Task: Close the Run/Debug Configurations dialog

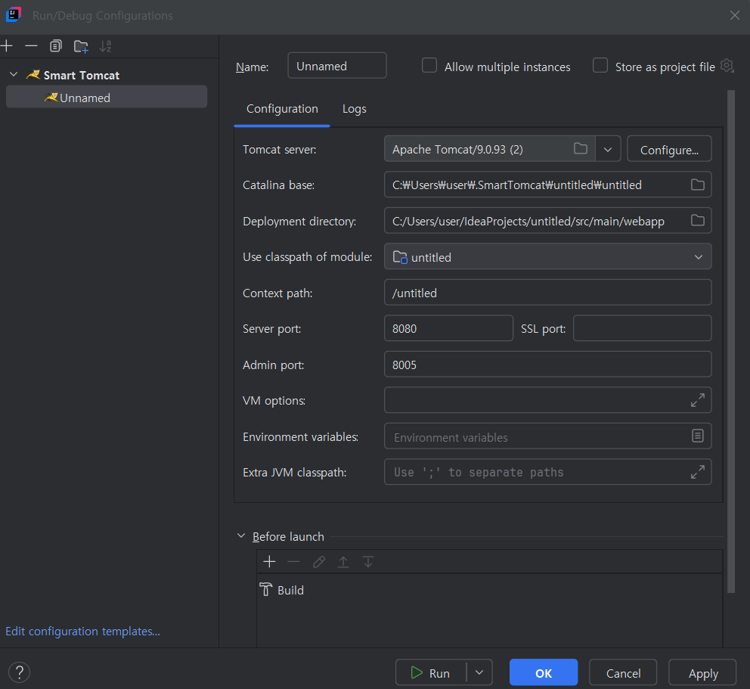Action: 735,15
